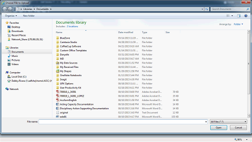Image resolution: width=252 pixels, height=142 pixels.
Task: Select the Custom Office Templates folder
Action: point(73,50)
